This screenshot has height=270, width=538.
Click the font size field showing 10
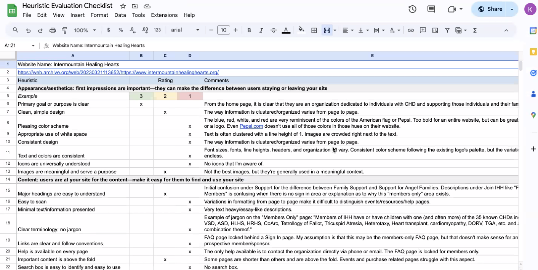[224, 30]
